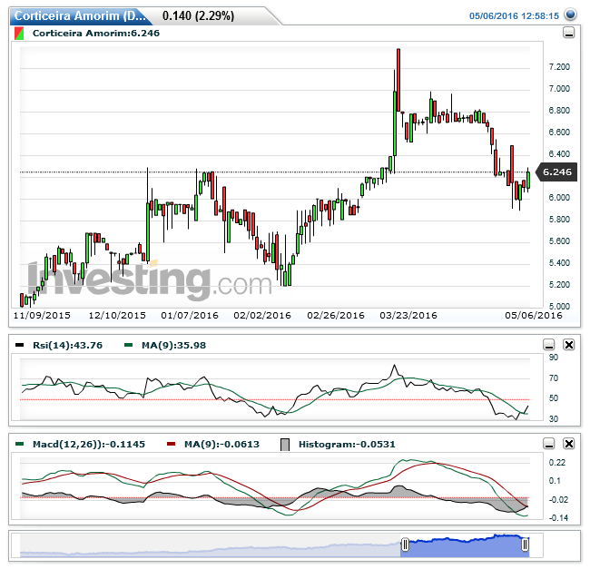Screen dimensions: 590x569
Task: Minimize the RSI indicator panel
Action: click(x=549, y=344)
